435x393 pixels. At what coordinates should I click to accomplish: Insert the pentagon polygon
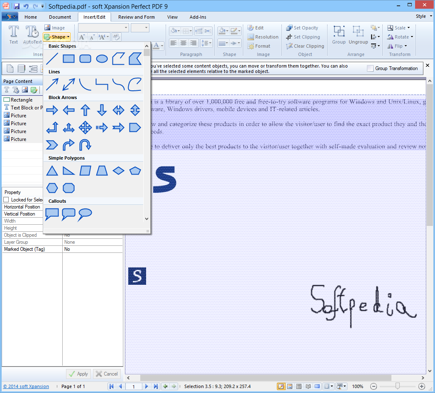pos(135,171)
